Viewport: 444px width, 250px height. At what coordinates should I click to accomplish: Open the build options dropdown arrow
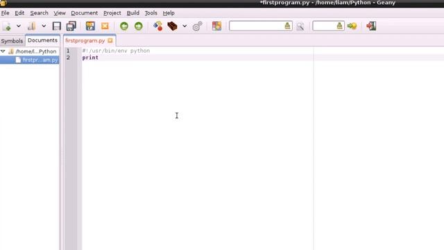[x=185, y=26]
